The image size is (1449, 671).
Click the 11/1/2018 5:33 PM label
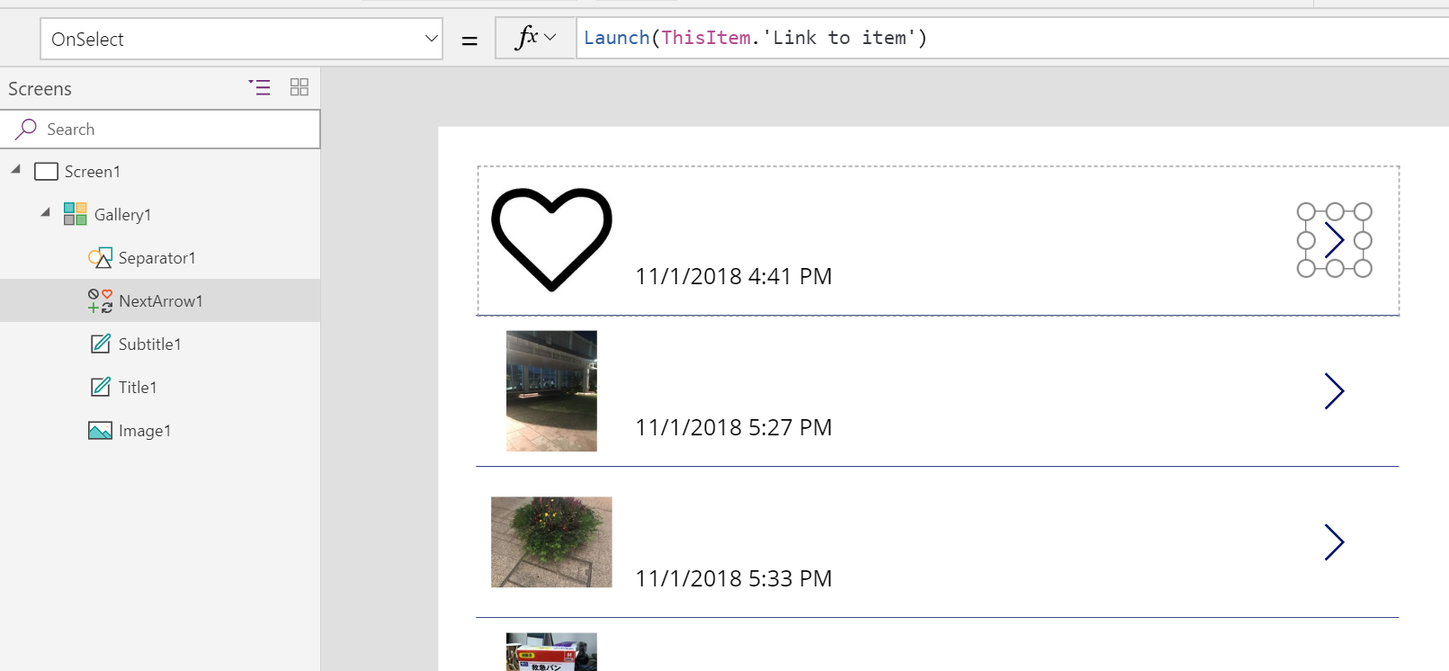tap(734, 578)
